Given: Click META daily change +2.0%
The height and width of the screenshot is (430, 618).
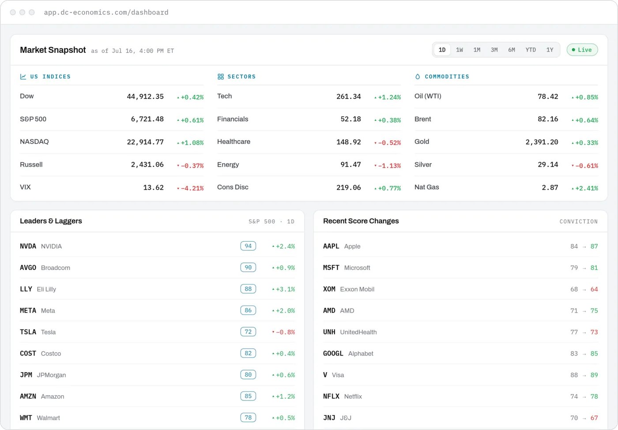Looking at the screenshot, I should pyautogui.click(x=283, y=311).
